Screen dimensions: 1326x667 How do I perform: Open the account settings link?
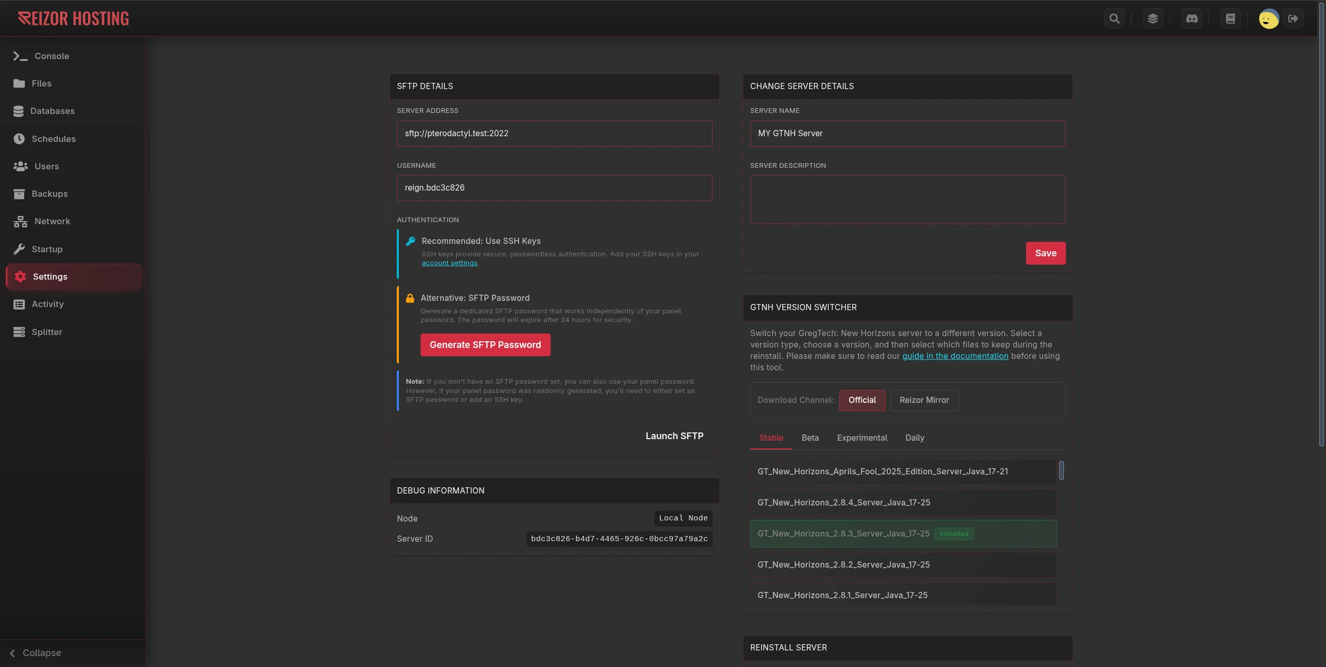click(x=449, y=263)
